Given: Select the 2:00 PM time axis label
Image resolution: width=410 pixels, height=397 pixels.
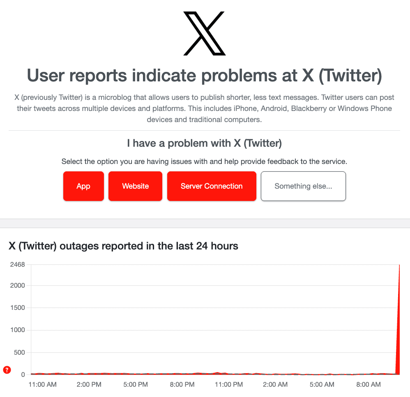Looking at the screenshot, I should point(89,385).
